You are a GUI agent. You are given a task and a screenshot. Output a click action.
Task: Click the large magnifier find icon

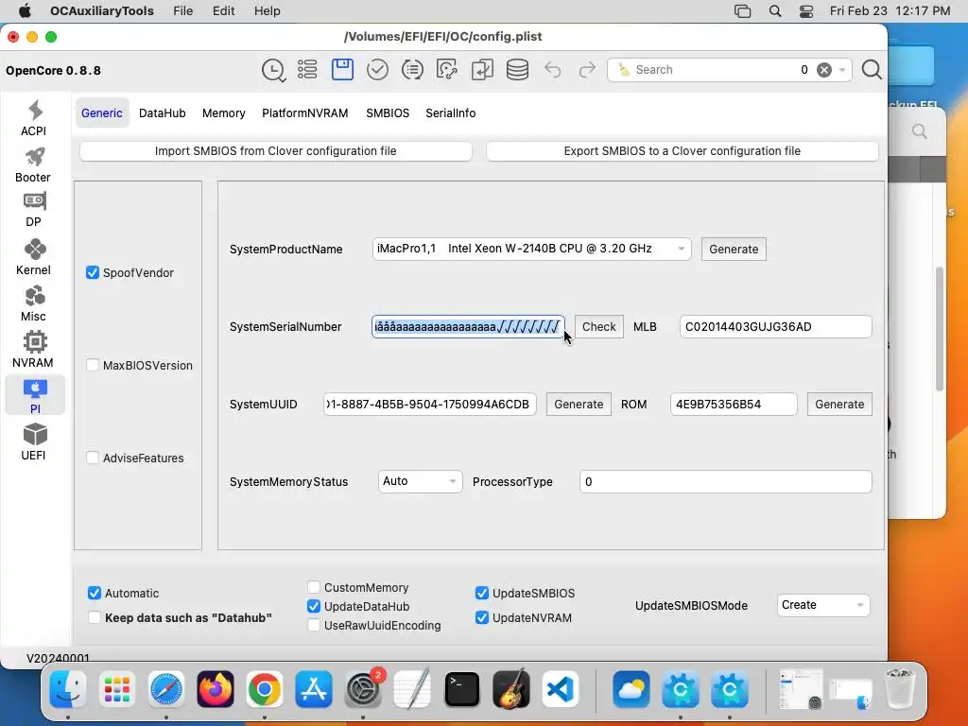(872, 70)
